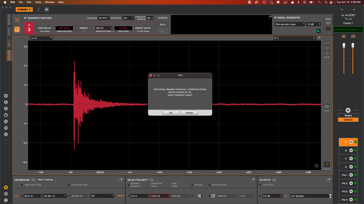Toggle the left orange level meter knob
Screen dimensions: 364x204
coord(344,37)
